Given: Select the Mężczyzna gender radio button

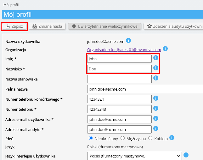Looking at the screenshot, I should tap(122, 138).
